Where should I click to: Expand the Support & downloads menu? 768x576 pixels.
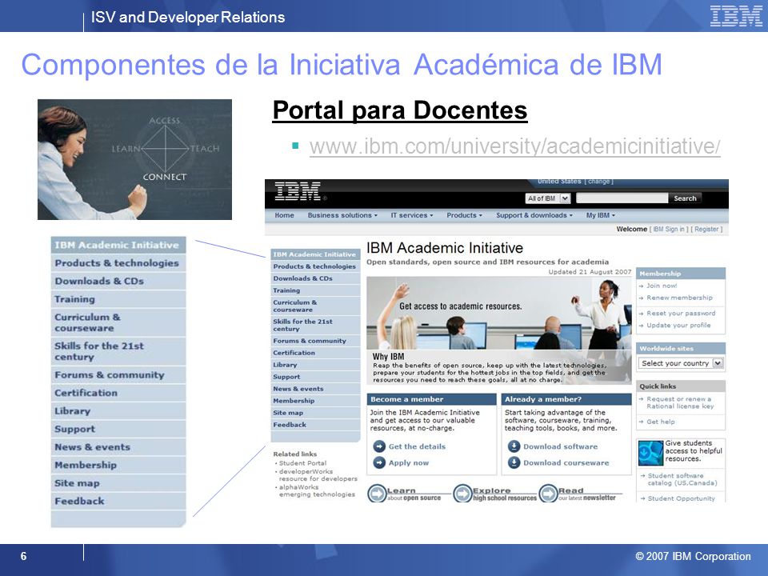click(x=534, y=215)
